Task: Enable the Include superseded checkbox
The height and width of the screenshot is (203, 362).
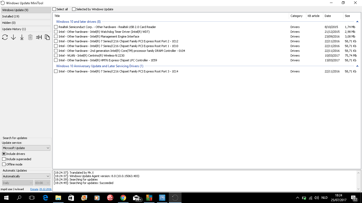Action: 4,159
